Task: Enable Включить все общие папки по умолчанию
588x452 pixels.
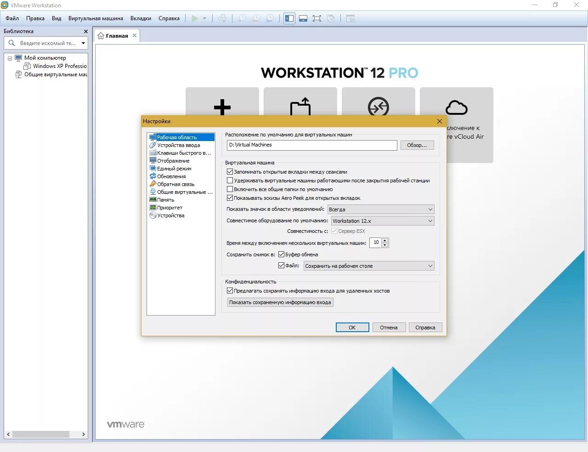Action: [x=230, y=189]
